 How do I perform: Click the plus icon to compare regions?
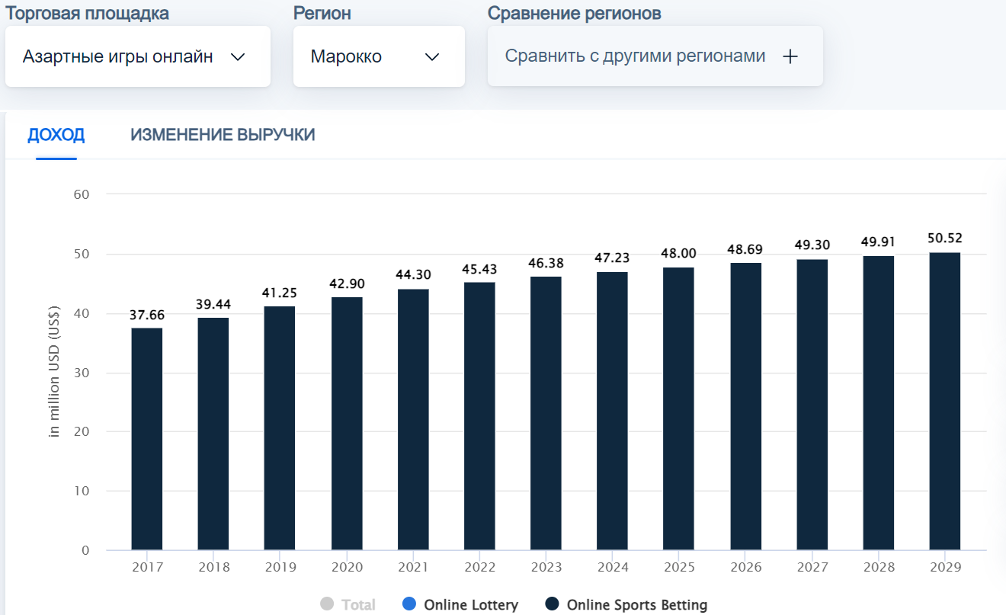click(790, 56)
